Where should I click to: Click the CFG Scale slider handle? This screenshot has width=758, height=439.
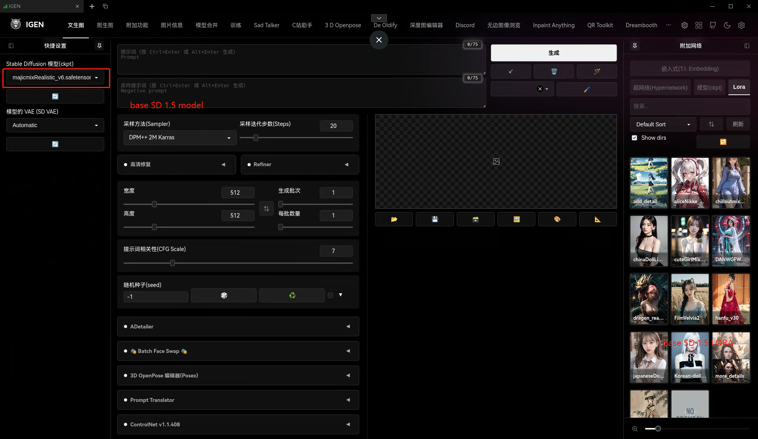click(173, 263)
